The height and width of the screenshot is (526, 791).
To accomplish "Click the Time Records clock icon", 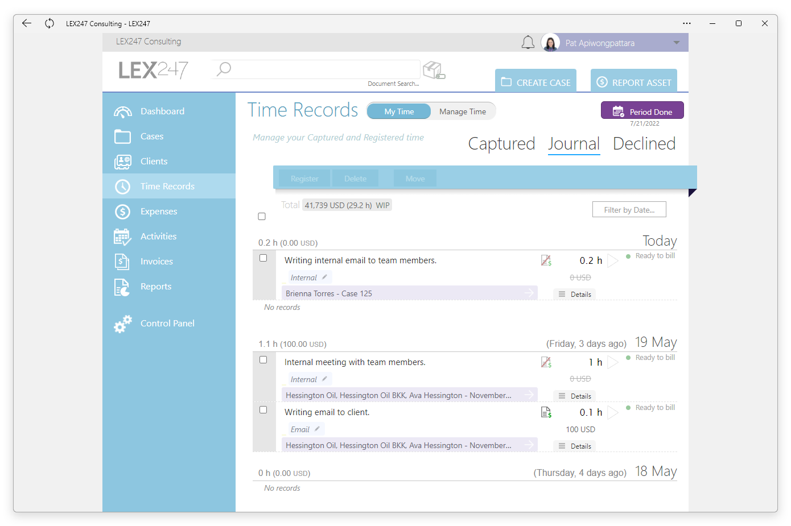I will click(x=122, y=187).
